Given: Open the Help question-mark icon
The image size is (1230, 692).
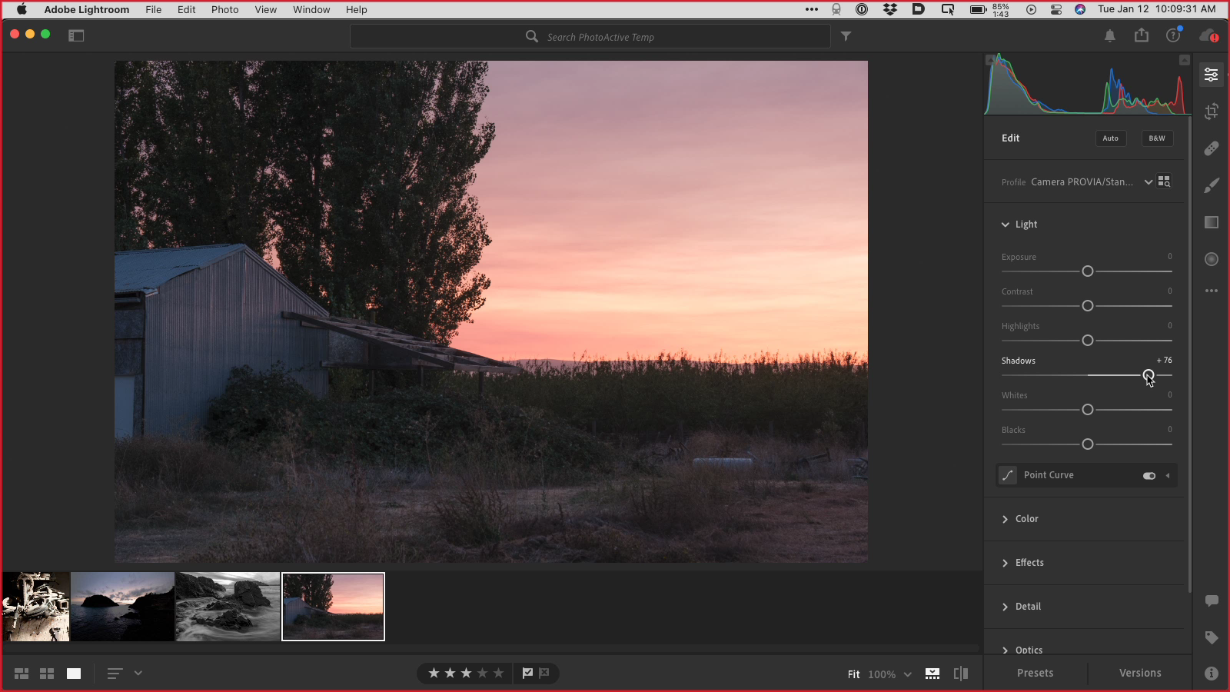Looking at the screenshot, I should pos(1173,35).
